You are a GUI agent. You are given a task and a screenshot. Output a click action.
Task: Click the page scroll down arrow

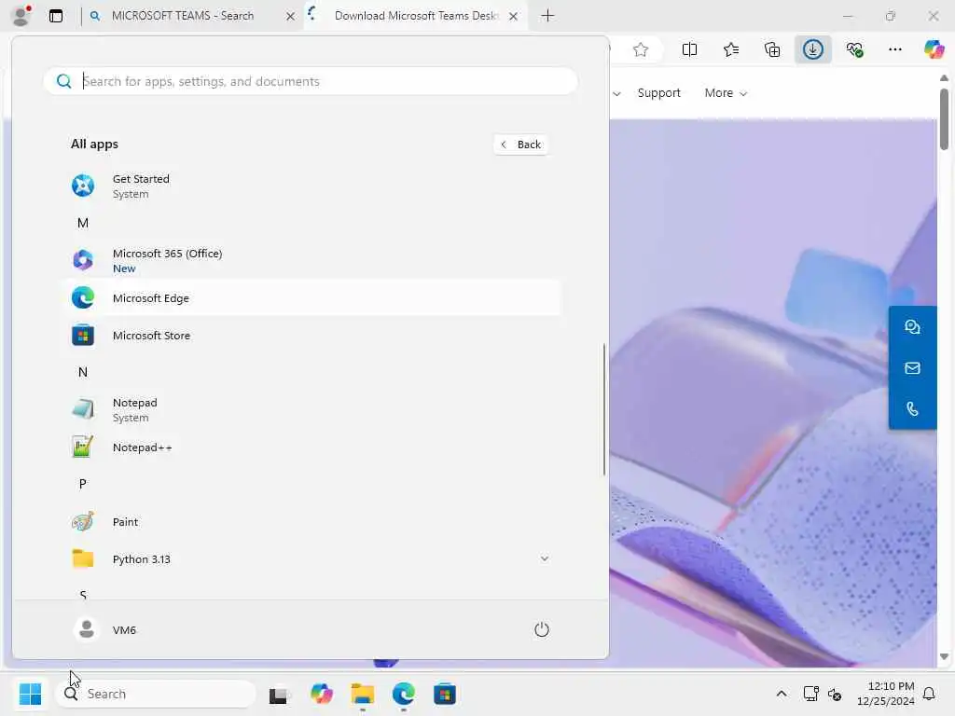944,657
